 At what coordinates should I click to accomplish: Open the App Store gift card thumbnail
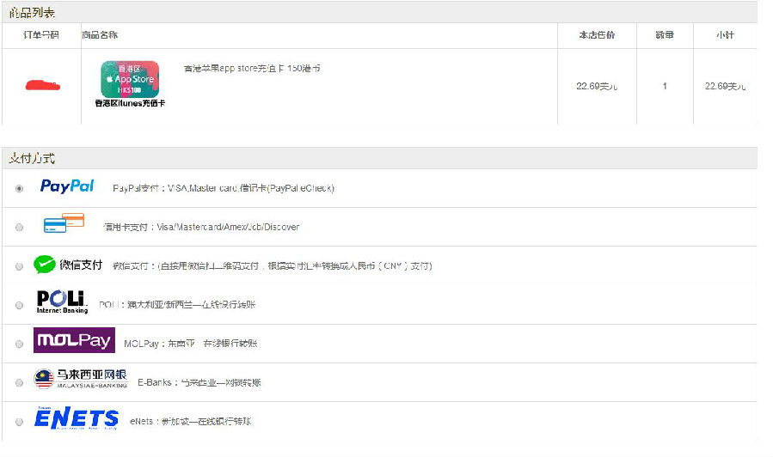[x=130, y=79]
